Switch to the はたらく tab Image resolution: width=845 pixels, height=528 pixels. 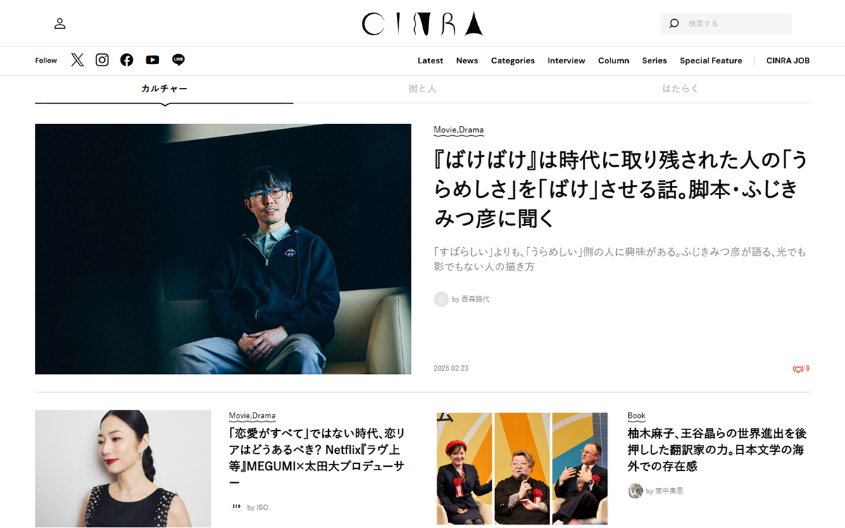[x=680, y=89]
